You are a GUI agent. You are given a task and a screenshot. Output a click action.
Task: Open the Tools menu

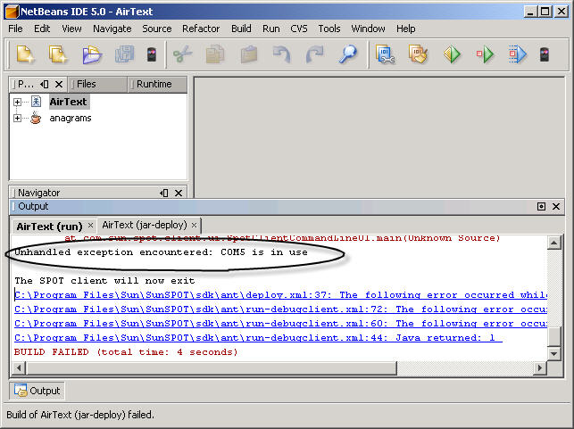pos(329,29)
